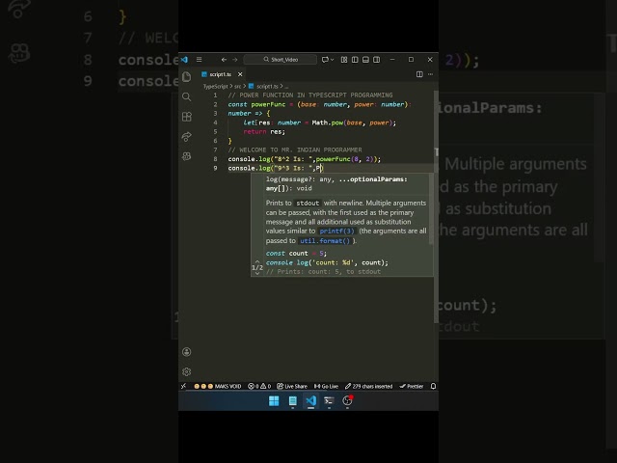Click the split editor right icon
Screen dimensions: 617x463
419,74
